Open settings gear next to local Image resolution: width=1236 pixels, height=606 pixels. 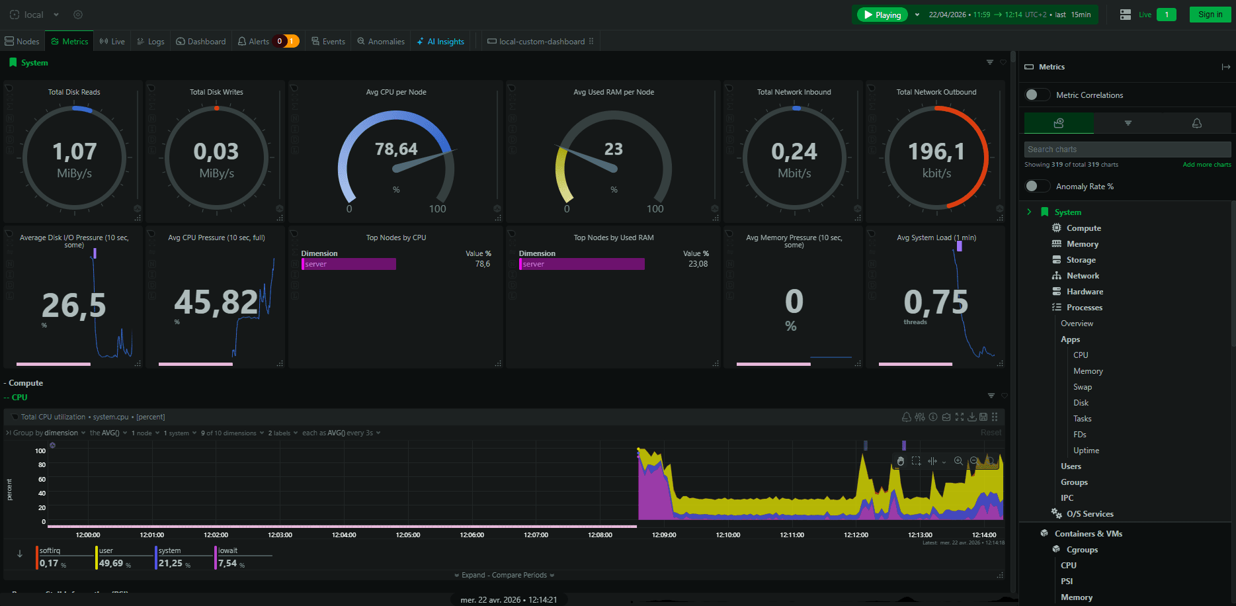tap(78, 15)
